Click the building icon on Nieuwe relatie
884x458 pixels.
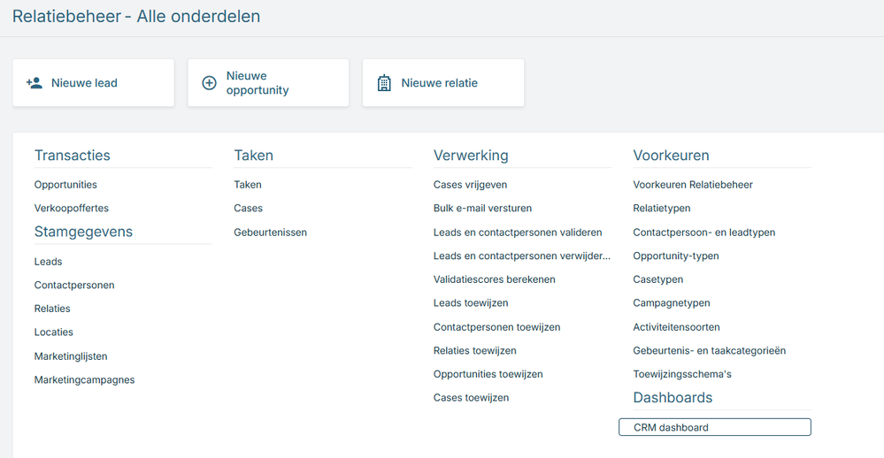(384, 83)
